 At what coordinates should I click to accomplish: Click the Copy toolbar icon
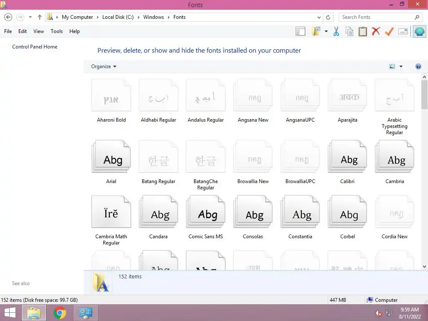pos(349,31)
